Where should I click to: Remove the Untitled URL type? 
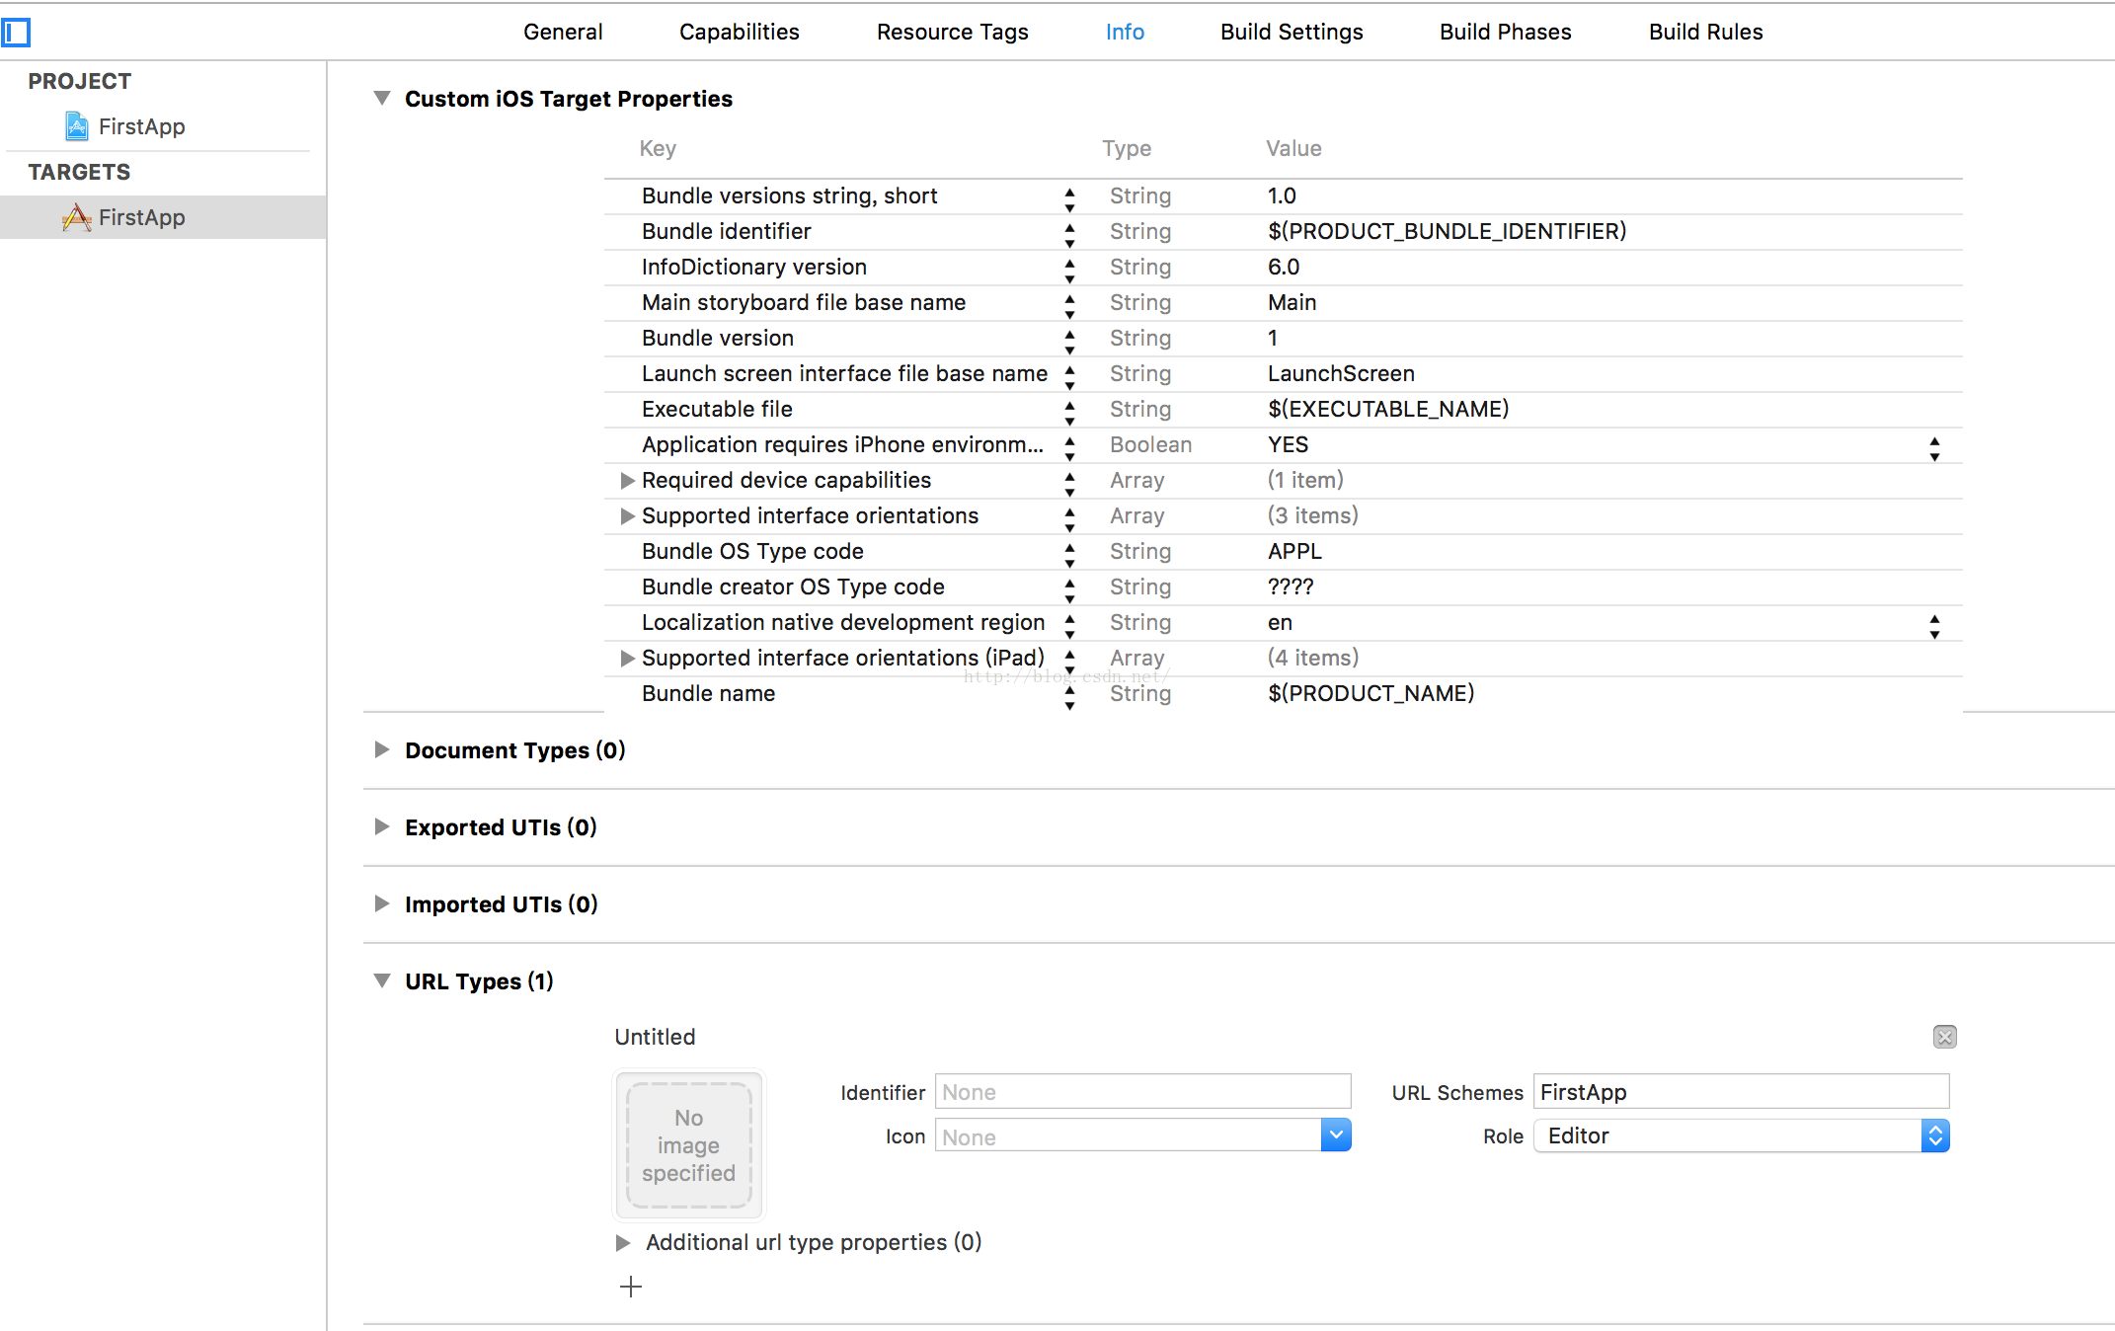tap(1944, 1037)
